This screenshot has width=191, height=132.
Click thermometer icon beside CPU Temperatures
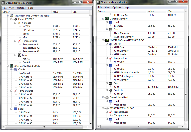click(x=15, y=91)
